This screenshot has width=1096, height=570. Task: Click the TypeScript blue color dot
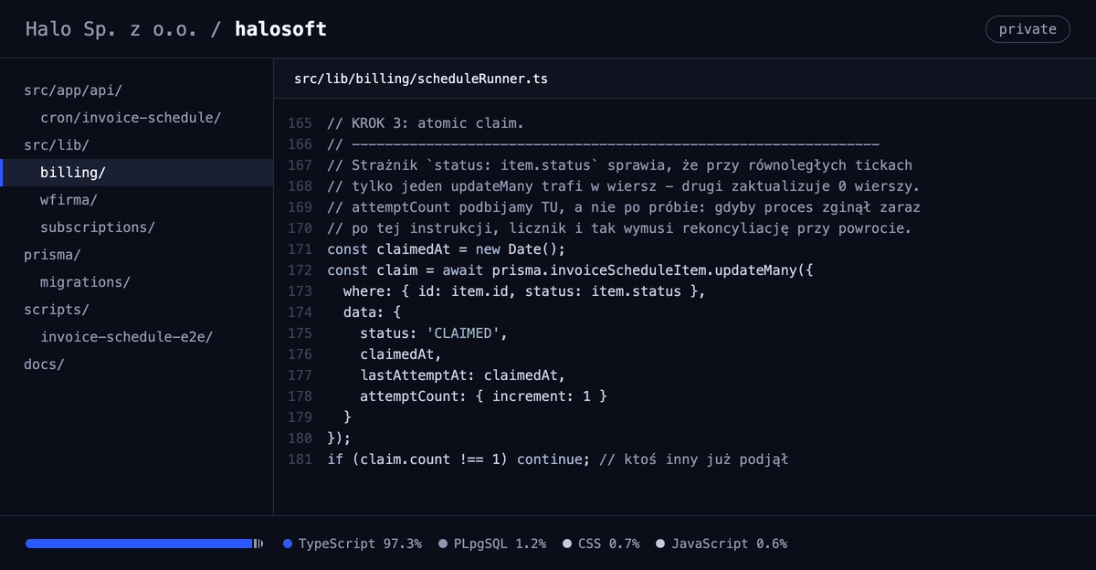288,544
